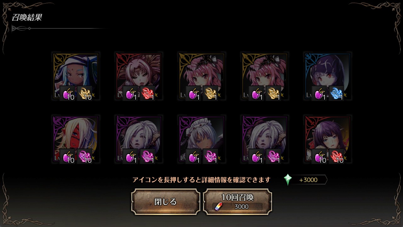Click gold crystal shard icon with 10

[x=84, y=93]
